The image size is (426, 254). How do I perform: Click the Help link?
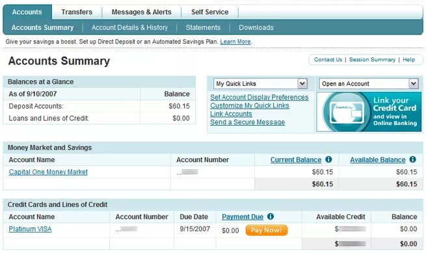(408, 59)
